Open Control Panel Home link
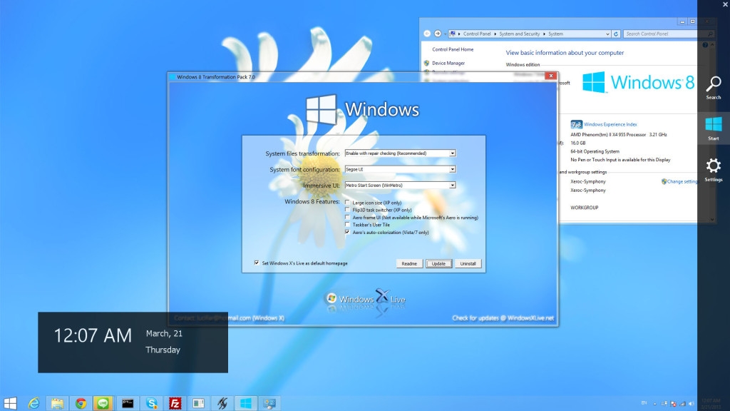The width and height of the screenshot is (730, 411). pyautogui.click(x=453, y=49)
